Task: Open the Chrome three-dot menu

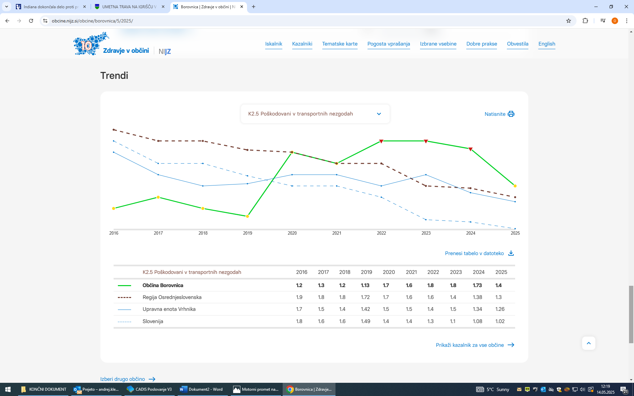Action: (626, 21)
